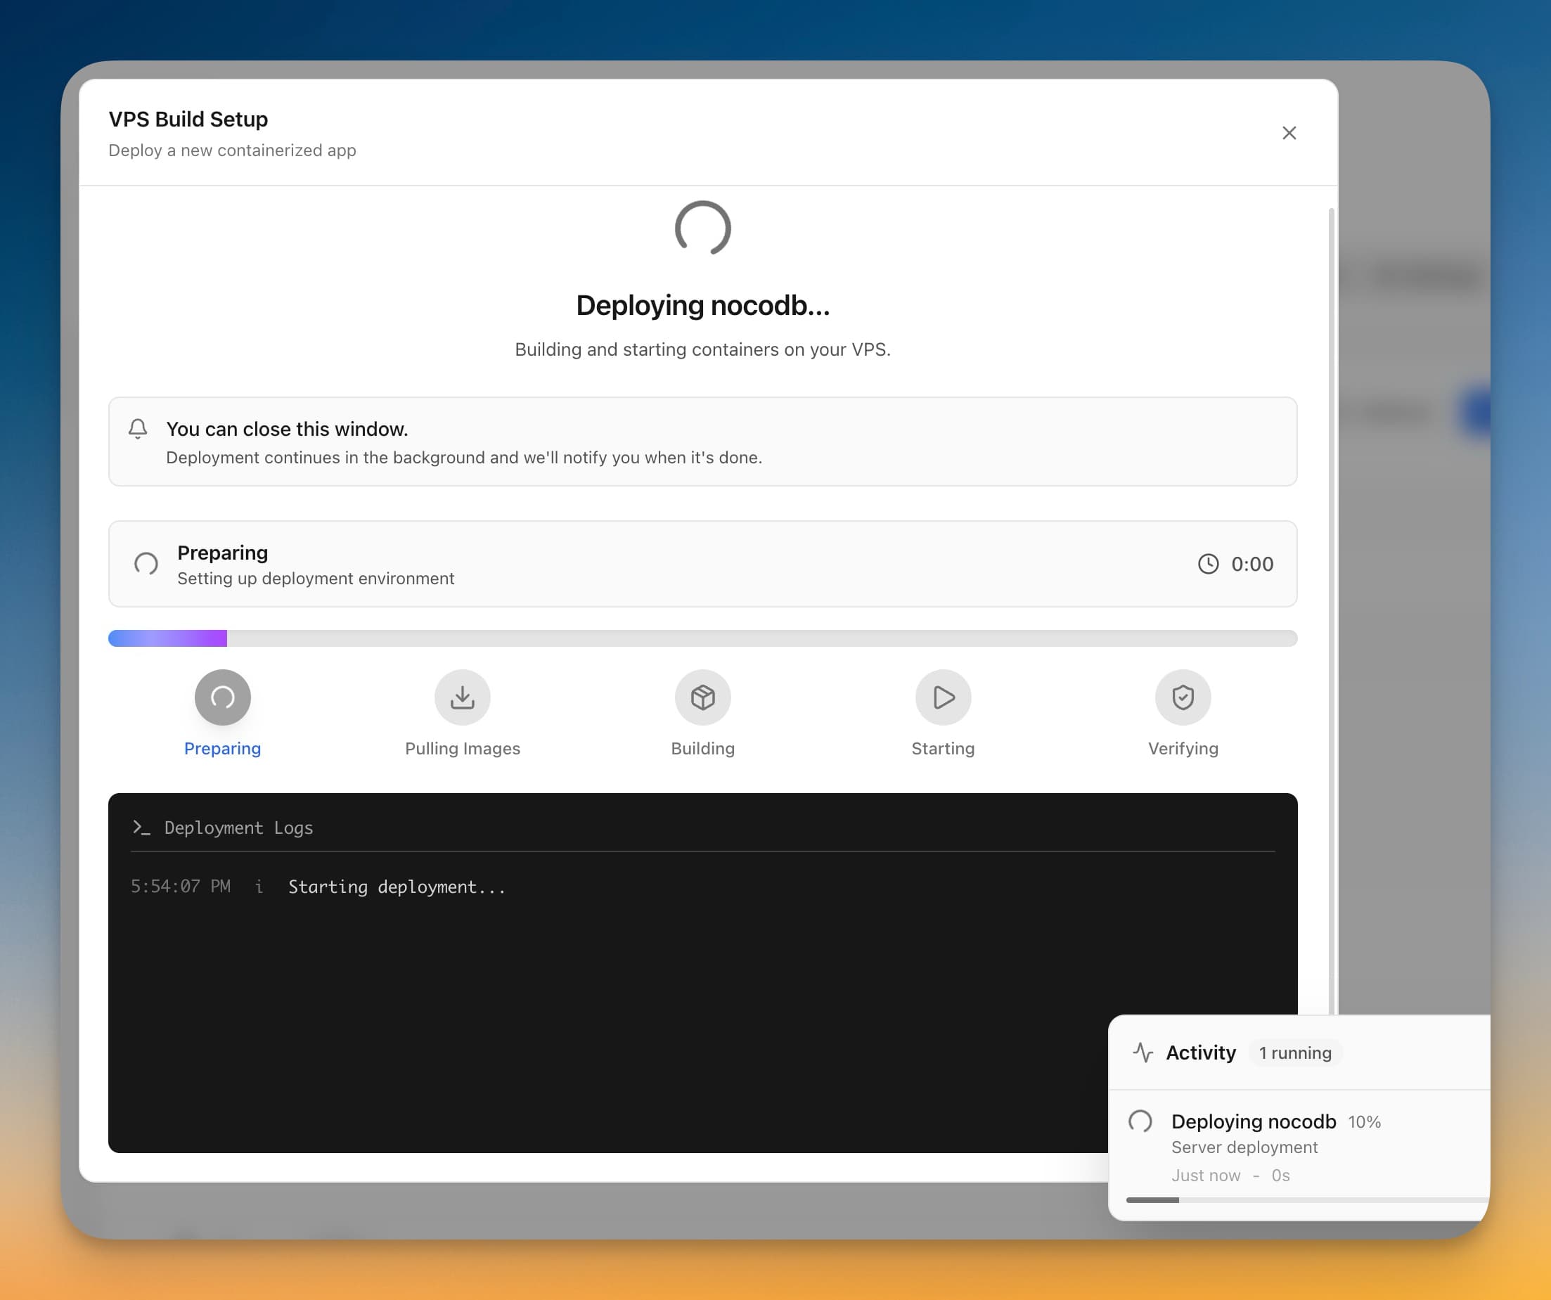The height and width of the screenshot is (1300, 1551).
Task: Click the Verifying shield icon
Action: [1183, 697]
